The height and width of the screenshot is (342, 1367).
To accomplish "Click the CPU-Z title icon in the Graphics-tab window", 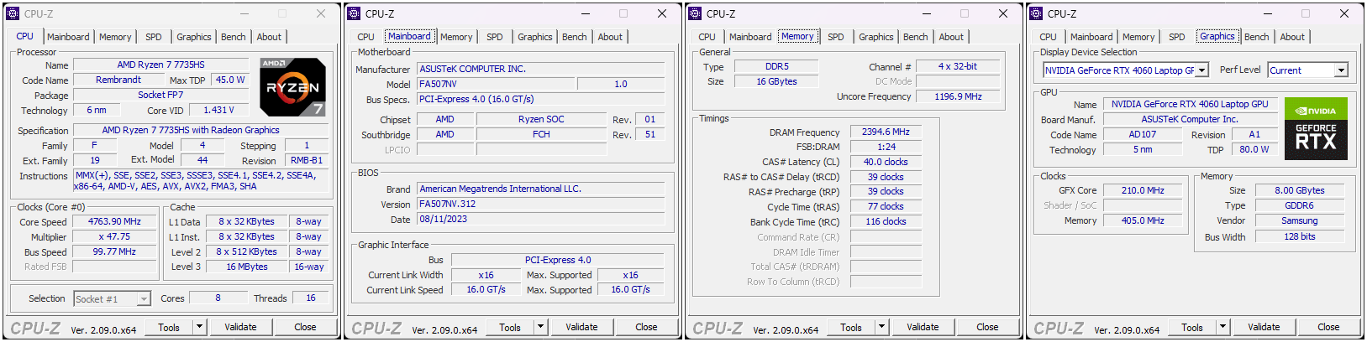I will pyautogui.click(x=1037, y=13).
